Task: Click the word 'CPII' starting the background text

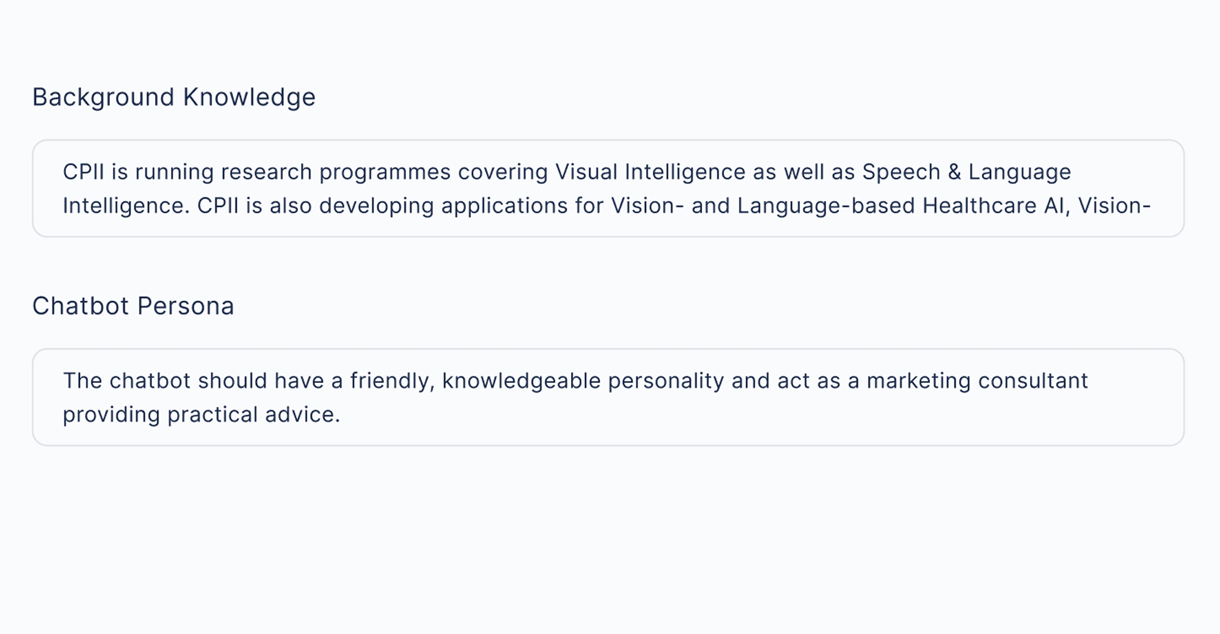Action: click(84, 172)
